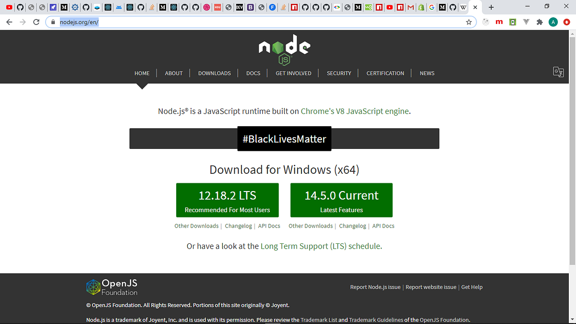Click the red Medium extension icon
576x324 pixels.
coord(499,22)
